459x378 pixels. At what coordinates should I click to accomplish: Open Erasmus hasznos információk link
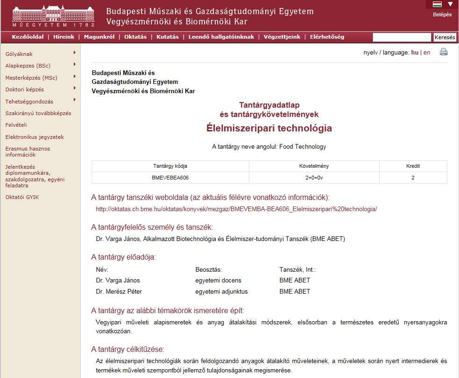[28, 151]
